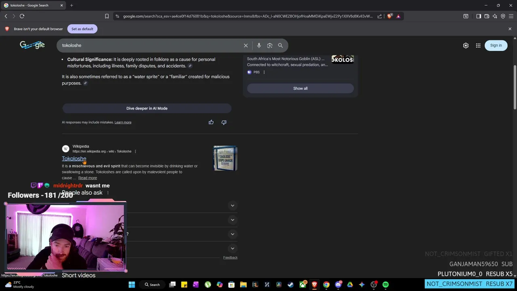Click the browser address bar URL

tap(248, 16)
